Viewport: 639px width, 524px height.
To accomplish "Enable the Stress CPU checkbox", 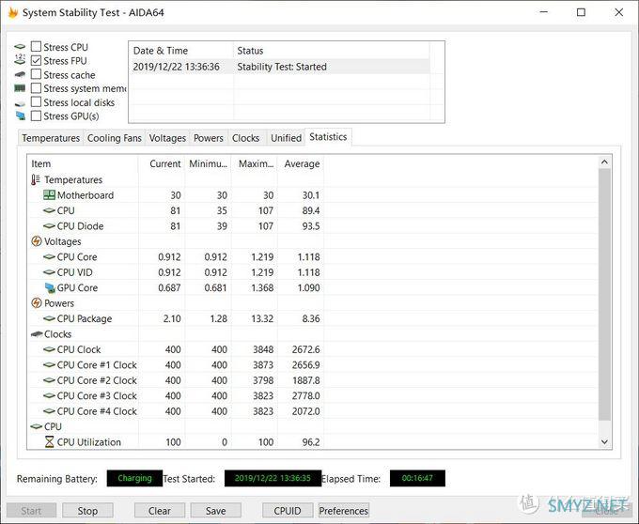I will click(37, 46).
